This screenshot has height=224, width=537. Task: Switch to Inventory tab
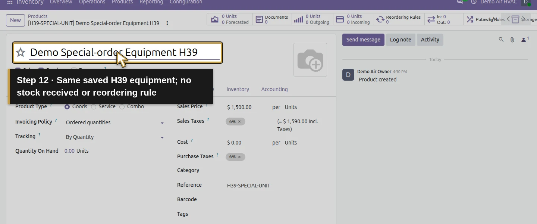click(x=238, y=89)
